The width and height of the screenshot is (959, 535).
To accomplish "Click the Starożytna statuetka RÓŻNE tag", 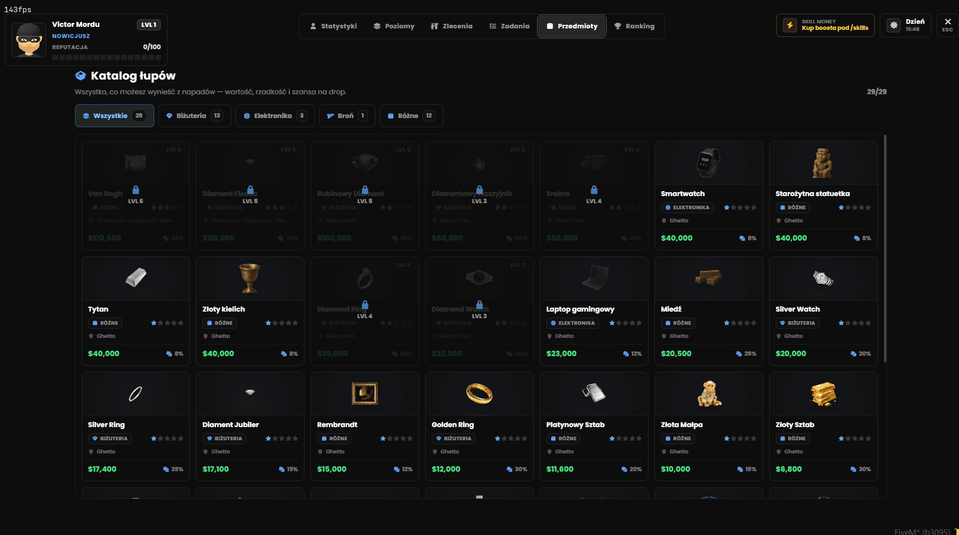I will pyautogui.click(x=793, y=208).
